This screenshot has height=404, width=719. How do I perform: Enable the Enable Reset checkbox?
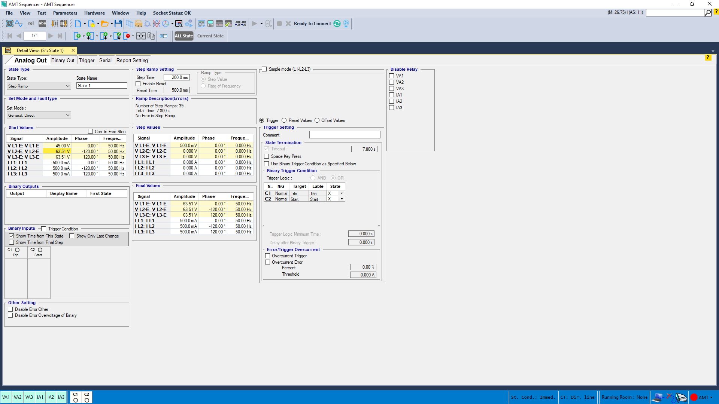(x=138, y=84)
